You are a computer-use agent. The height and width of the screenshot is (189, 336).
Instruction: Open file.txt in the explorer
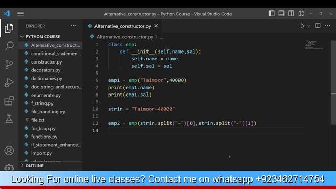coord(51,120)
